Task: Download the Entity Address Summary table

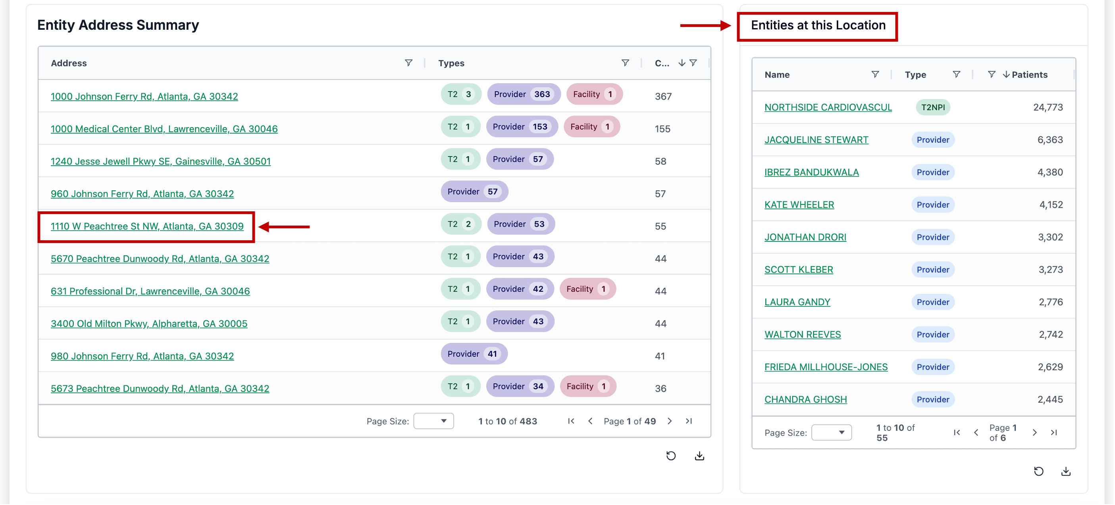Action: click(x=699, y=456)
